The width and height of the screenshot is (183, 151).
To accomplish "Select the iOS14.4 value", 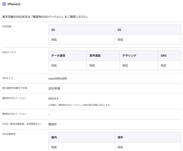I will pos(53,99).
